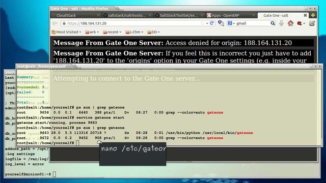Image resolution: width=326 pixels, height=183 pixels.
Task: Open the wrk bookmarks folder
Action: (92, 32)
